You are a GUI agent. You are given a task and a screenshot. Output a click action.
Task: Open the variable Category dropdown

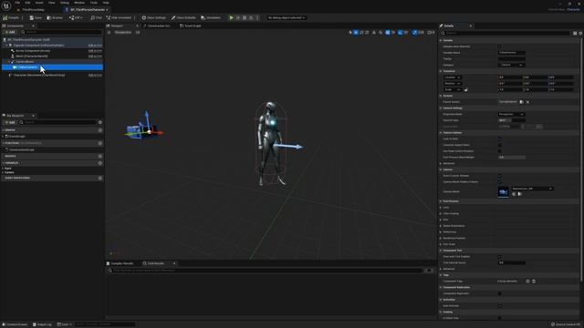pos(511,65)
